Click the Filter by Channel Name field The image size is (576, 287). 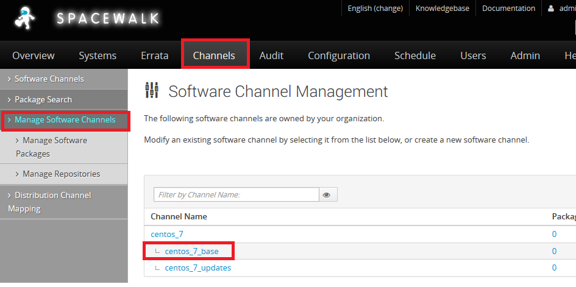coord(236,194)
